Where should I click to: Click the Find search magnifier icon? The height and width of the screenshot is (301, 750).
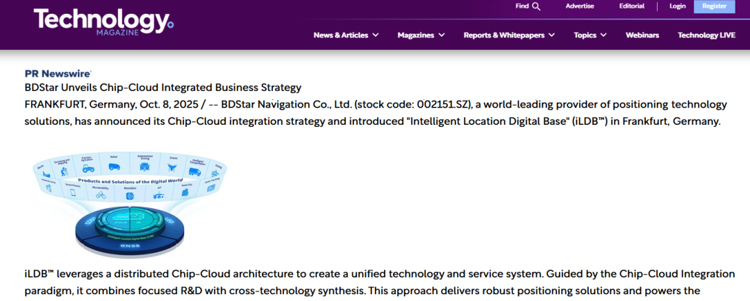[536, 6]
